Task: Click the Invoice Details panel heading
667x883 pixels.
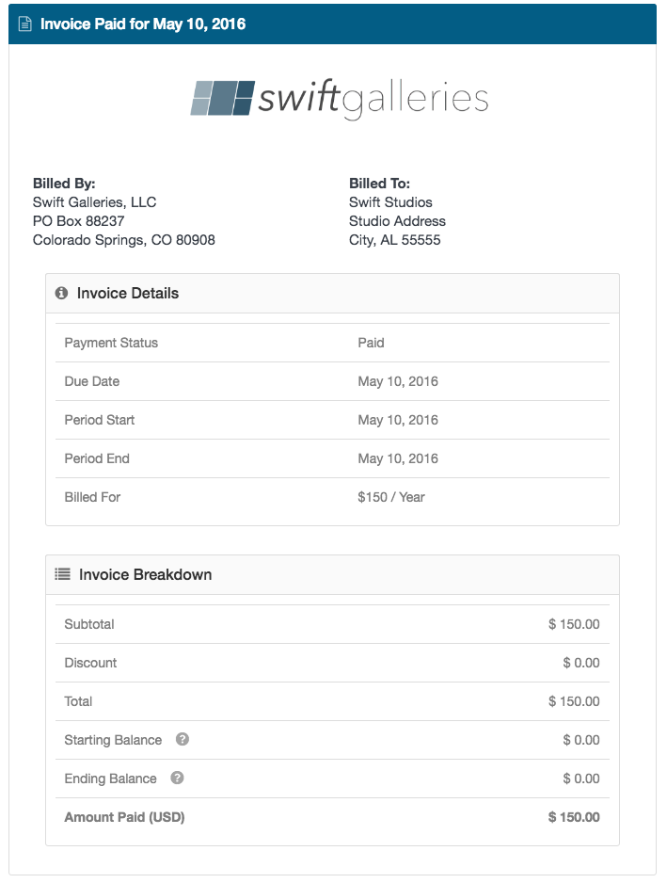Action: tap(128, 294)
